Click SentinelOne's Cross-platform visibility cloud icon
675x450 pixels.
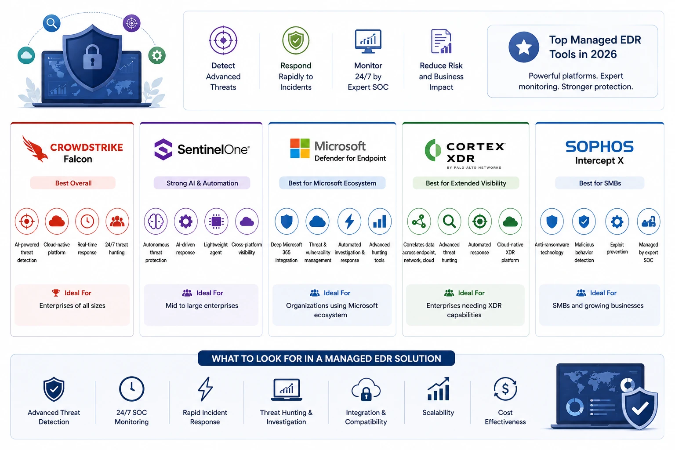click(247, 221)
